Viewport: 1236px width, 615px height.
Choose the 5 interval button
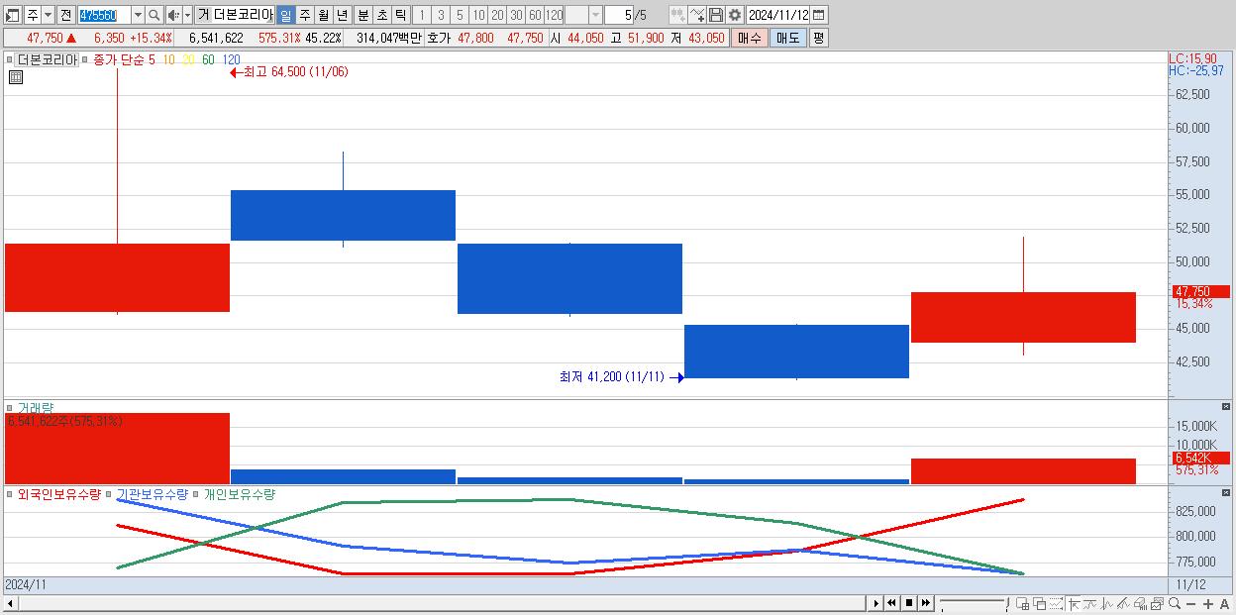[460, 15]
